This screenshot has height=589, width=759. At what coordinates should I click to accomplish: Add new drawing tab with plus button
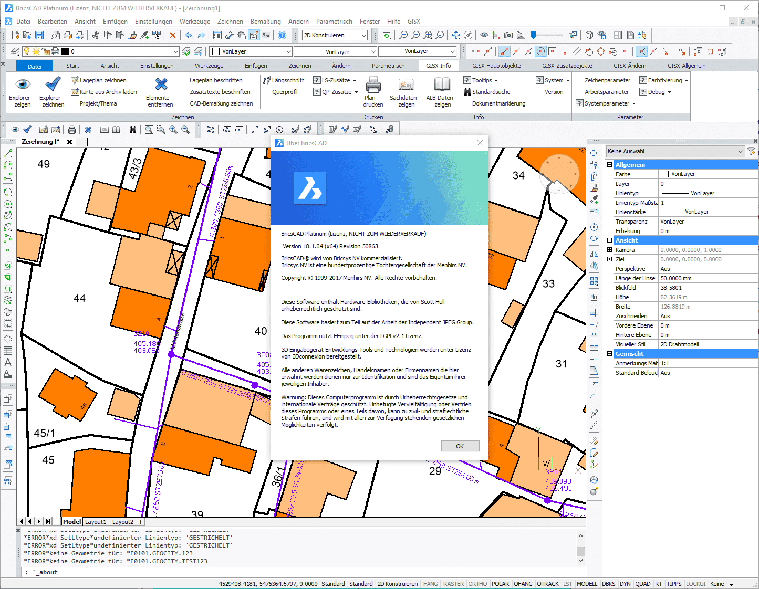pos(81,142)
